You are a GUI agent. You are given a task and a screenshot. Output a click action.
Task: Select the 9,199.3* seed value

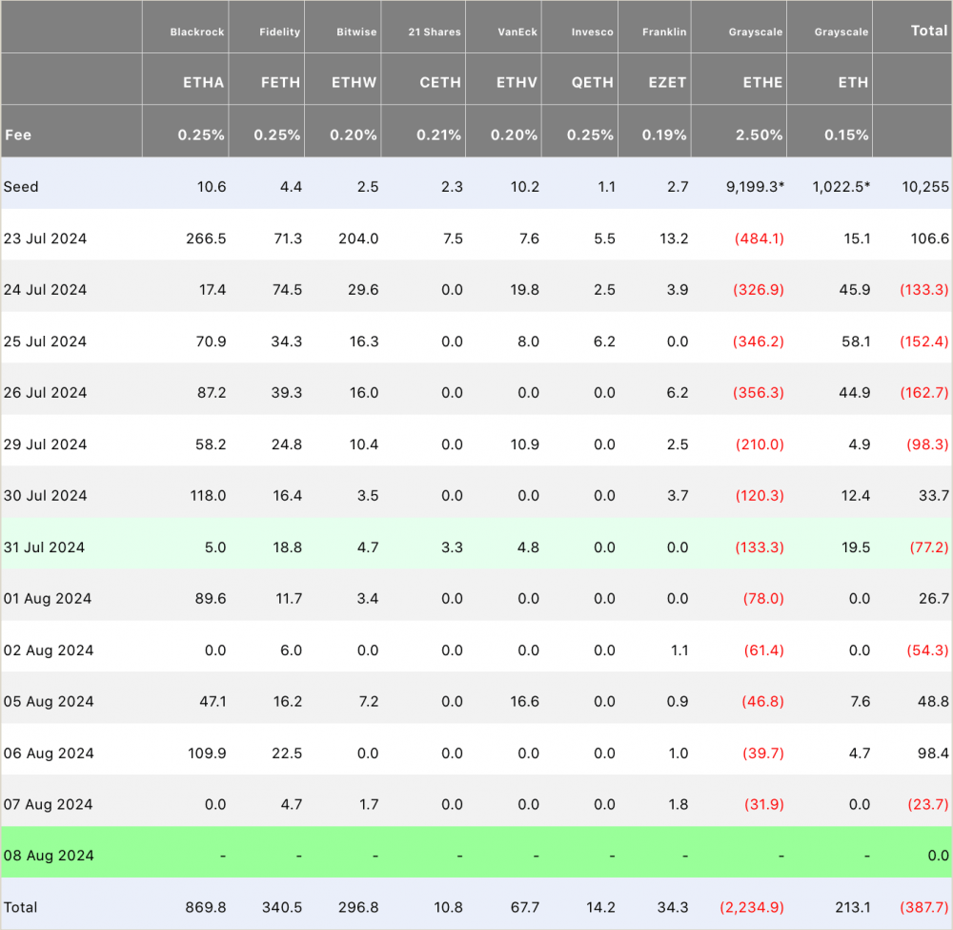click(x=755, y=187)
